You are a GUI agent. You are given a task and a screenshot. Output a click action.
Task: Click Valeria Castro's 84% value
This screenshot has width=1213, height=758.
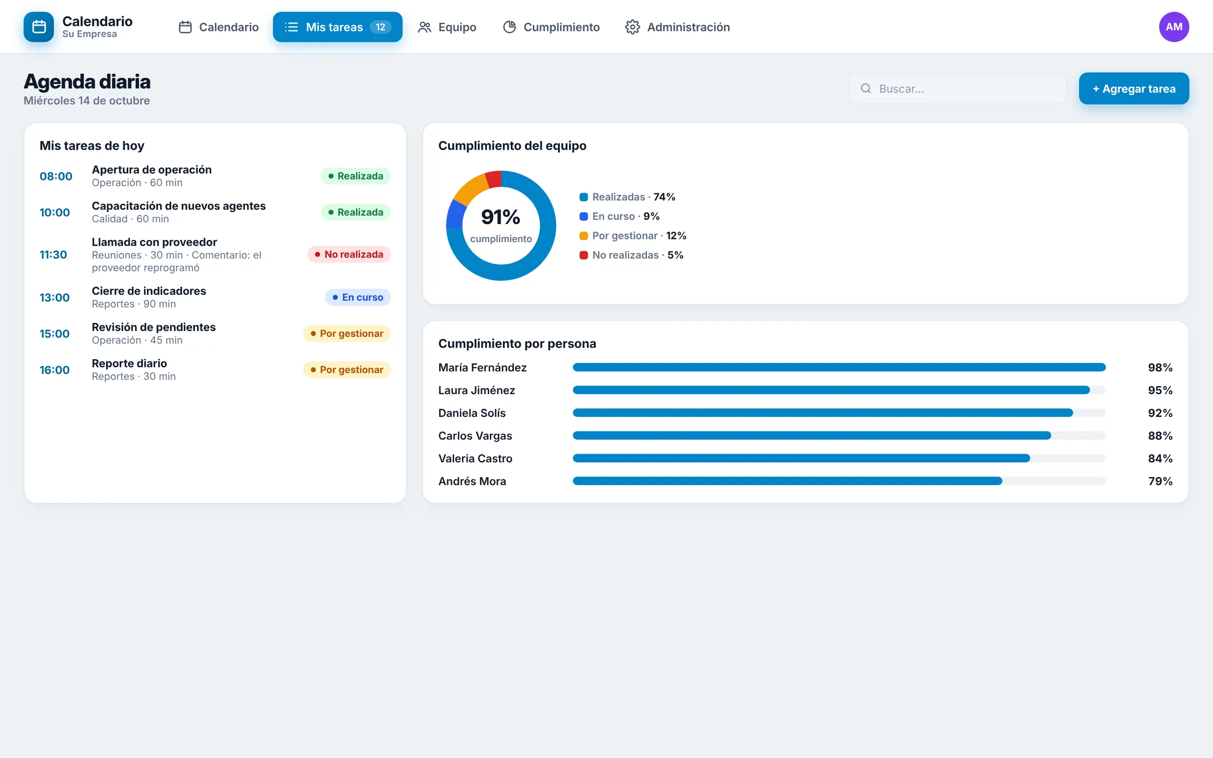(x=1160, y=458)
